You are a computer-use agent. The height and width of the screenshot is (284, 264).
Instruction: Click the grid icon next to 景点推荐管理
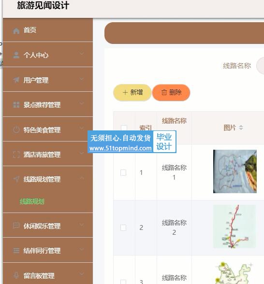tap(16, 105)
